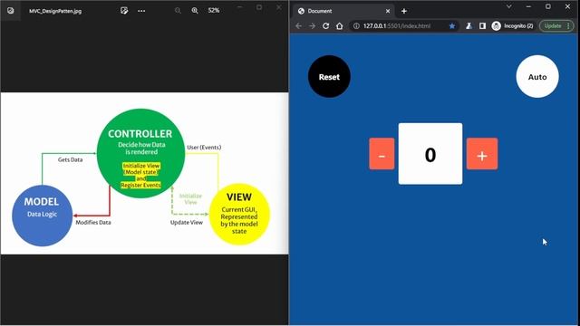This screenshot has width=580, height=326.
Task: Open the Incognito (2) profile indicator
Action: click(x=513, y=26)
